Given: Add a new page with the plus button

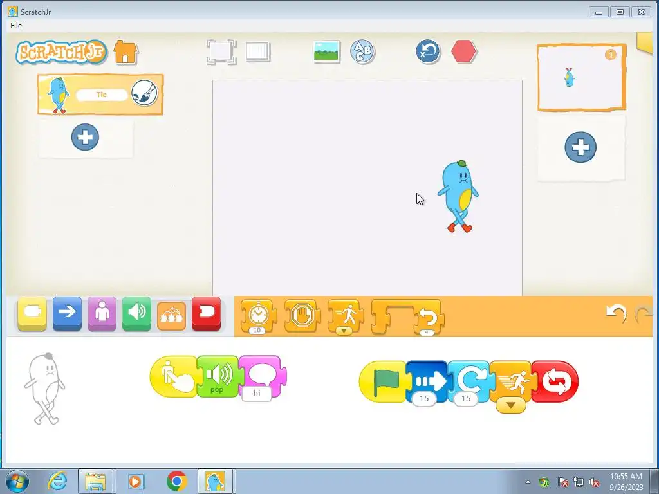Looking at the screenshot, I should tap(580, 147).
